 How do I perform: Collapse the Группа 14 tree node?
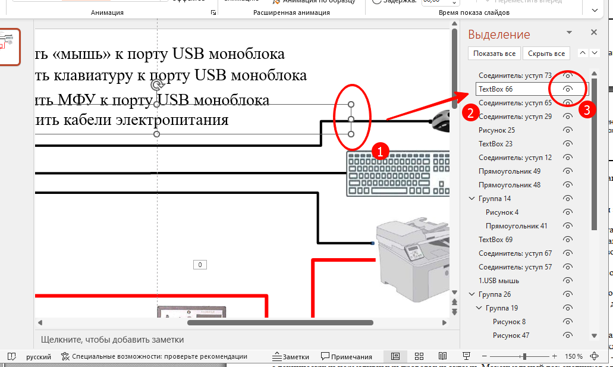pos(471,198)
